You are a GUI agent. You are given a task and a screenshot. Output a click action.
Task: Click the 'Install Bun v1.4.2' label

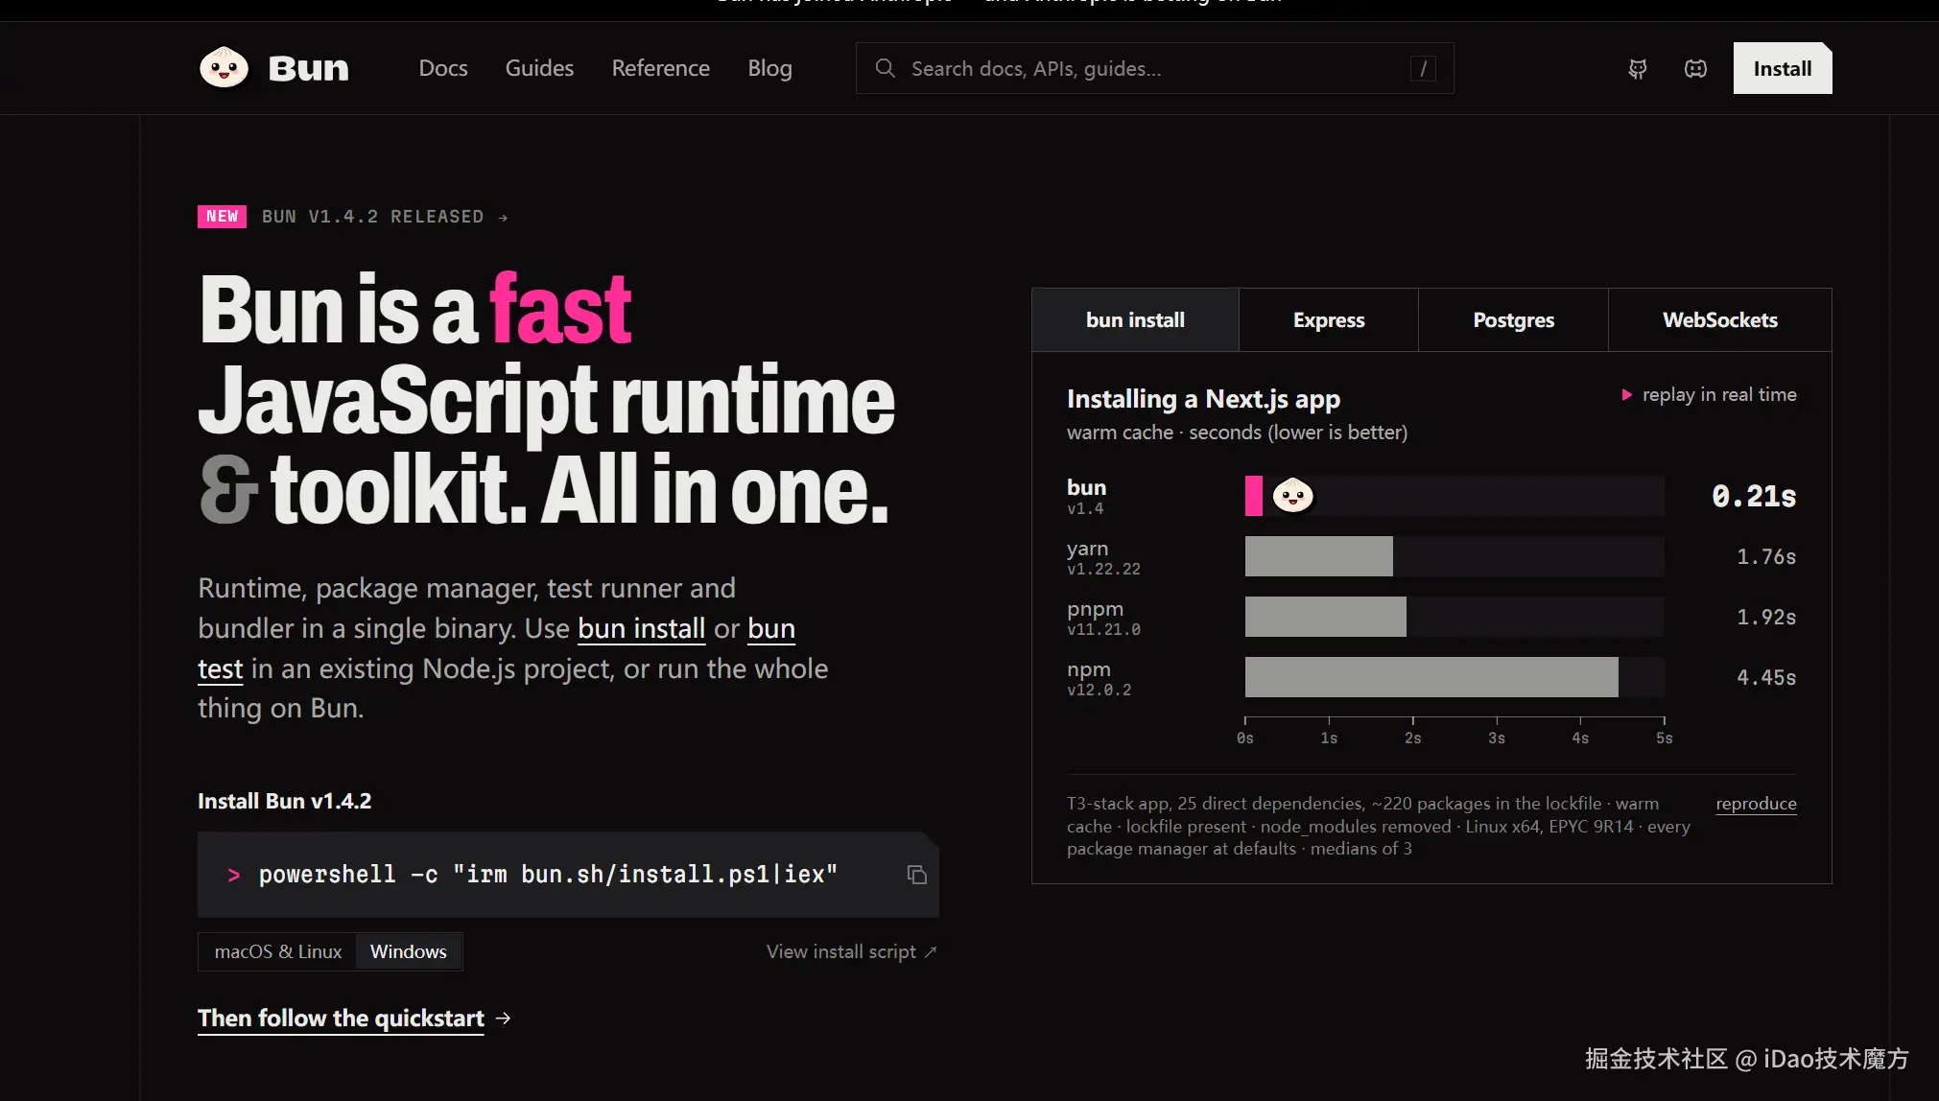tap(284, 801)
